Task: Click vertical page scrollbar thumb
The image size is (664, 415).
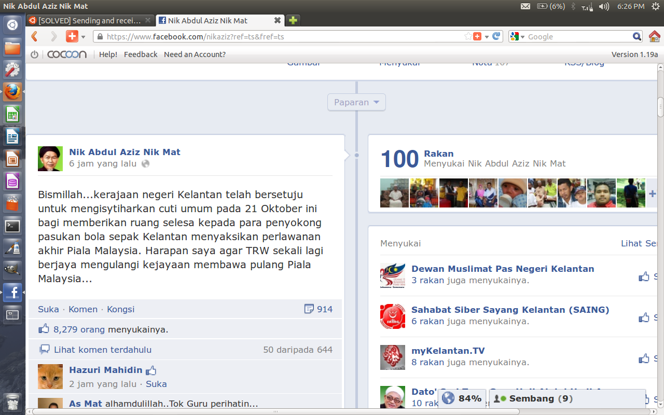Action: [x=660, y=107]
